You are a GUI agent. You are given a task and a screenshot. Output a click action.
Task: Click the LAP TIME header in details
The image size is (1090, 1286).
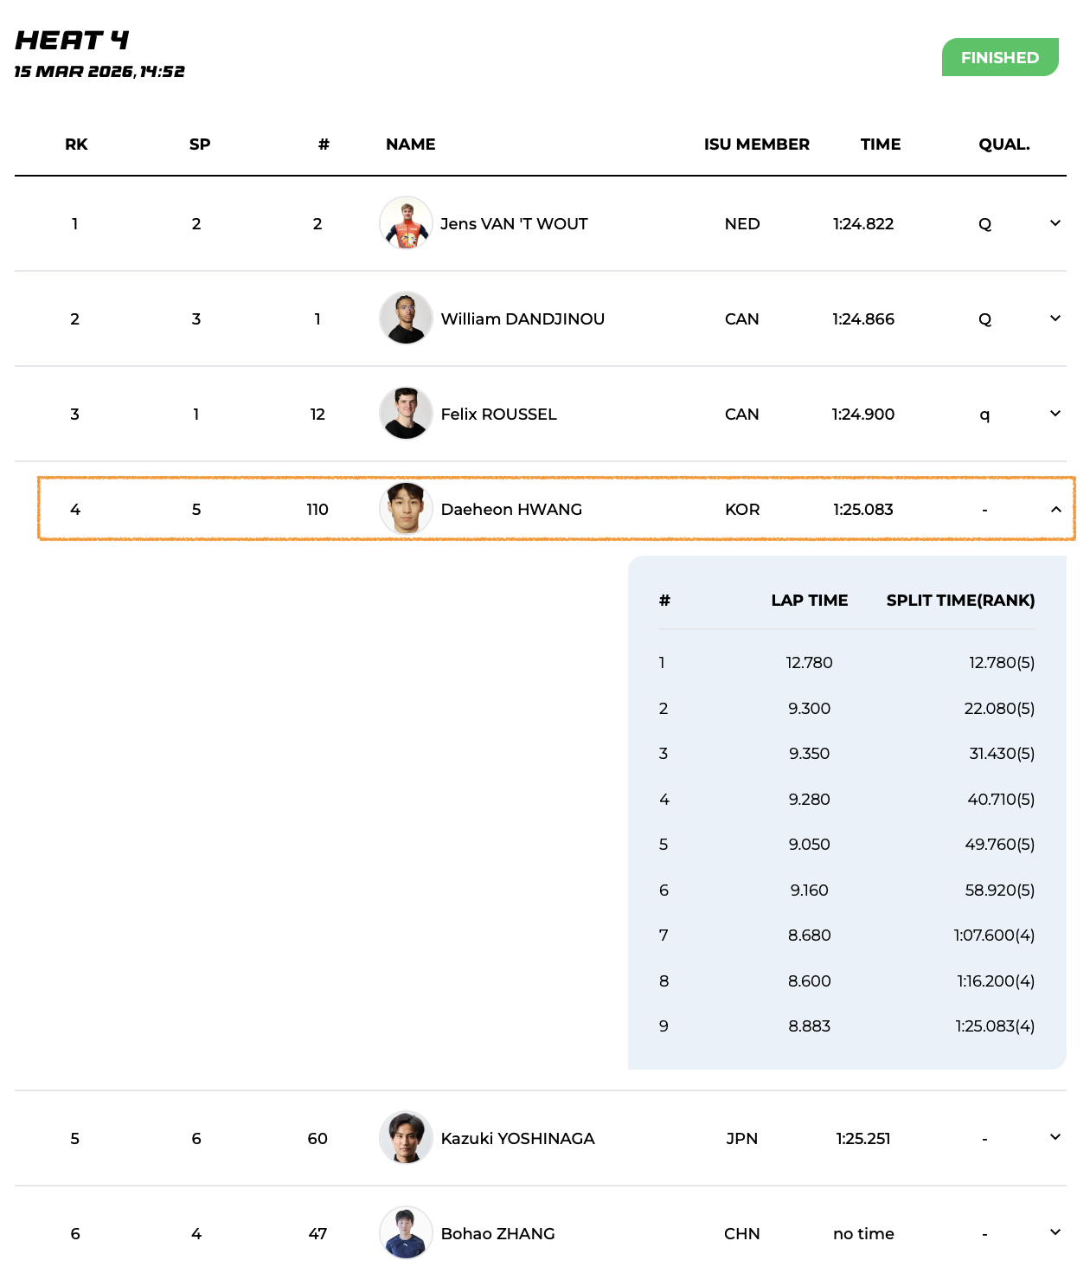[809, 601]
